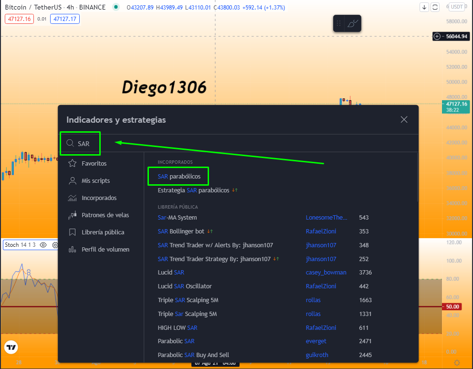Open author jhanson107 on Alerts row

point(321,245)
